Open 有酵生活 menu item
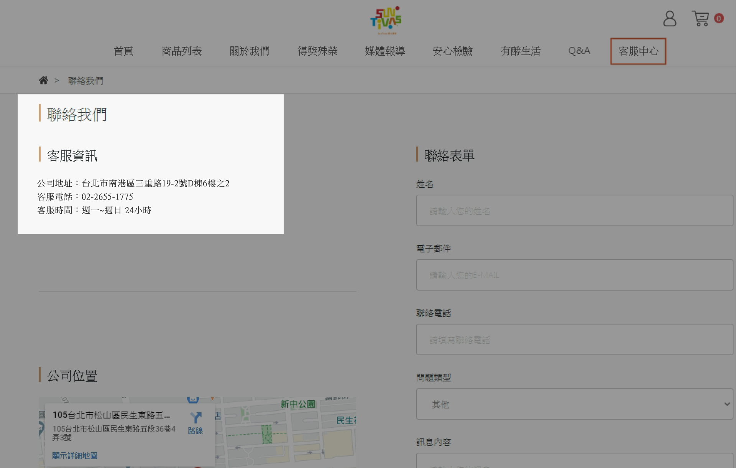 pyautogui.click(x=521, y=51)
